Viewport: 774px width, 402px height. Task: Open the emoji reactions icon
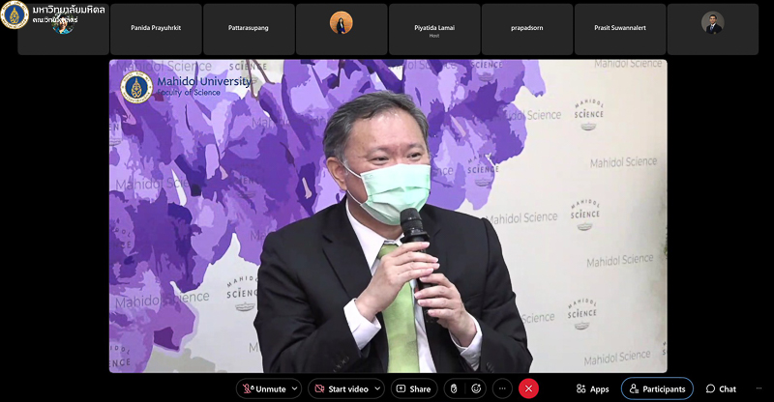pos(476,388)
